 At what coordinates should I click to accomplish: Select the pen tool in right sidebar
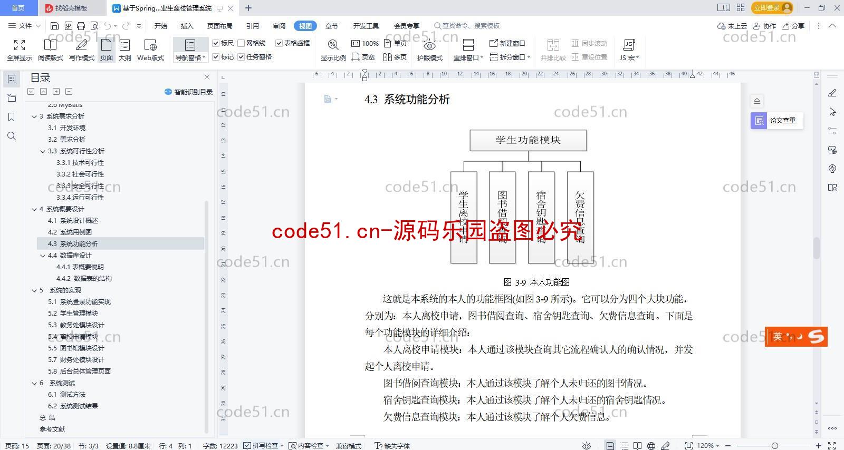(x=832, y=93)
